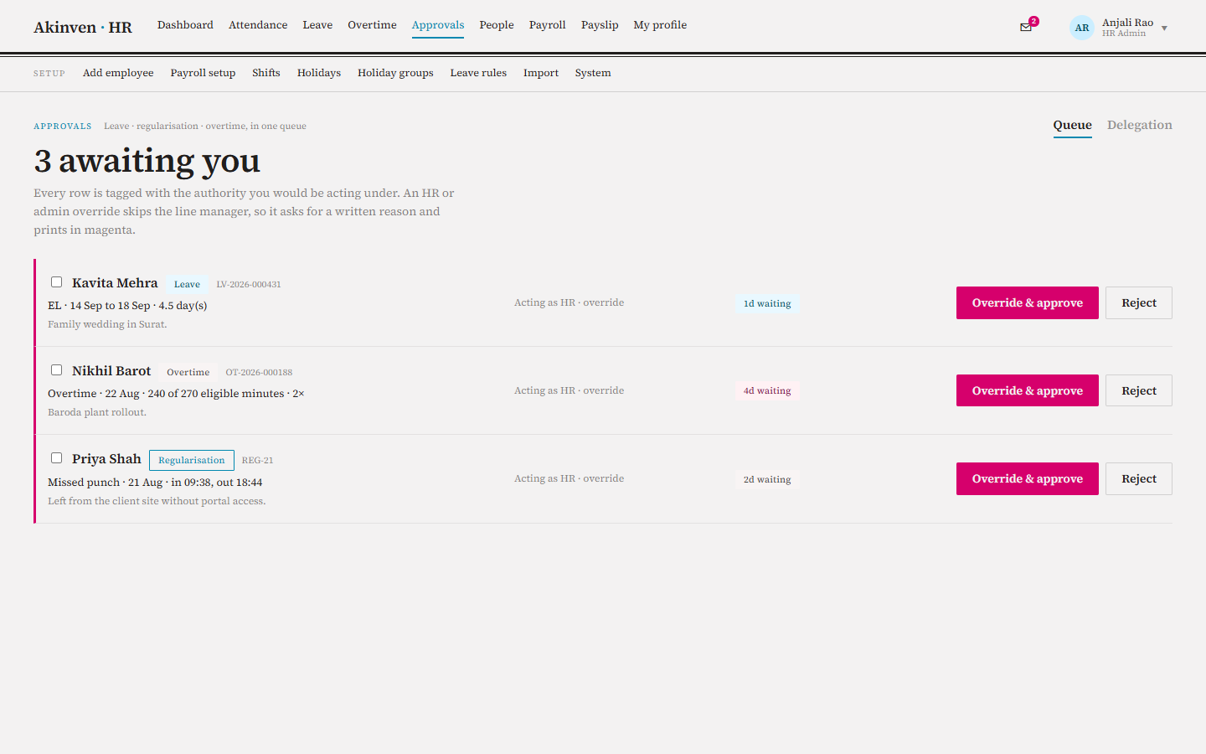
Task: Open Payroll setup
Action: (x=203, y=73)
